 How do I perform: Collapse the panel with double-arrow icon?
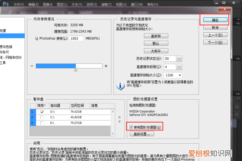pos(239,19)
